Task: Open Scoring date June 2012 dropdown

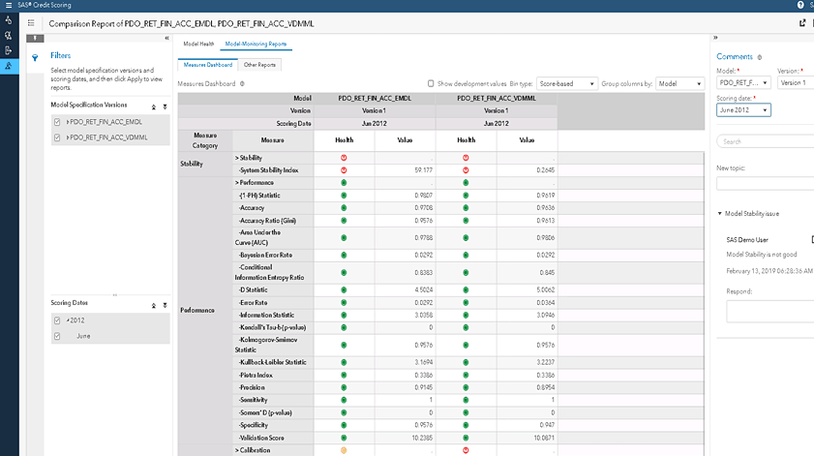Action: coord(743,110)
